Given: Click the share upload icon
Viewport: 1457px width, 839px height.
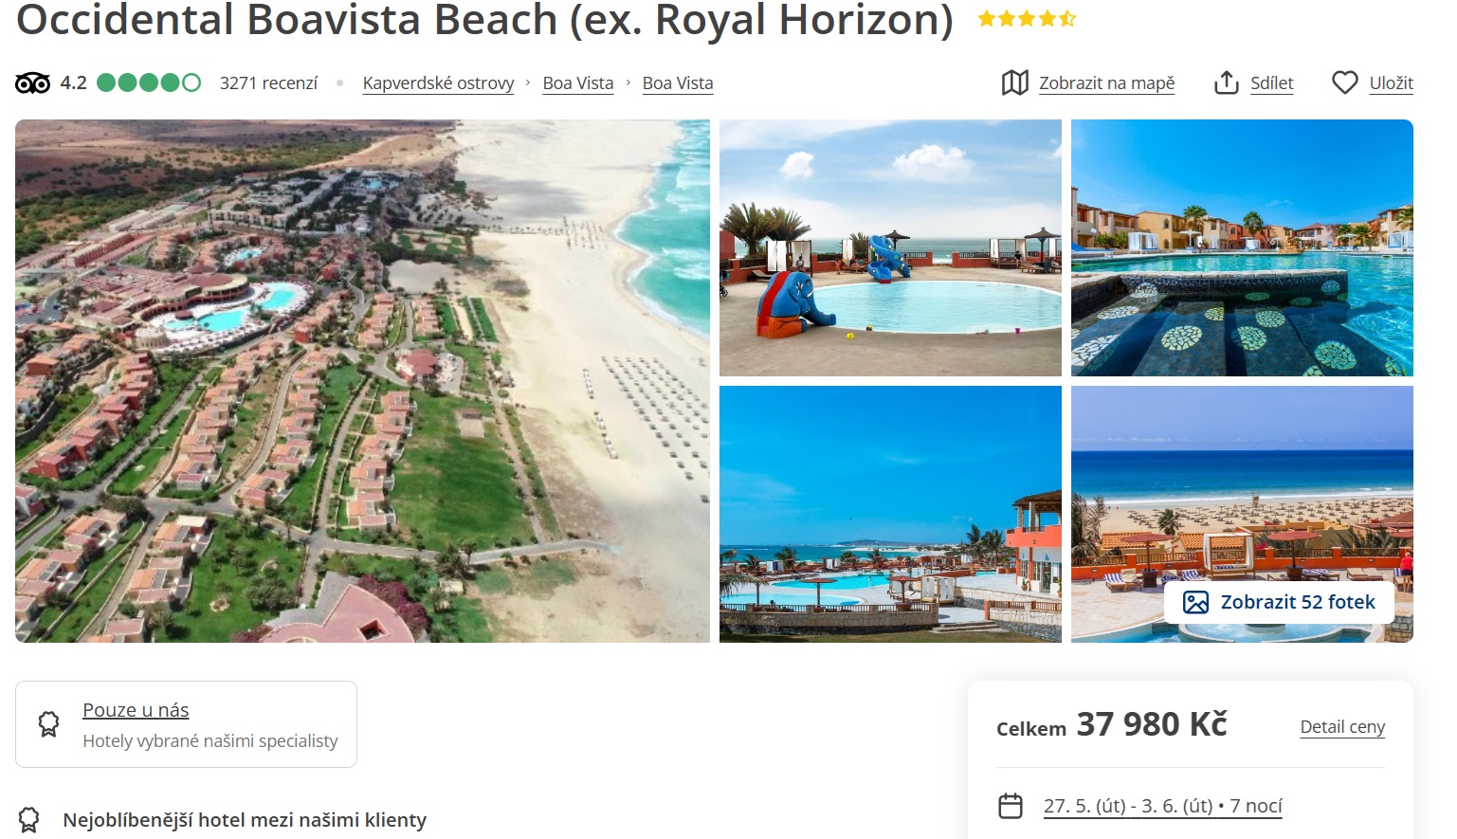Looking at the screenshot, I should [1226, 82].
